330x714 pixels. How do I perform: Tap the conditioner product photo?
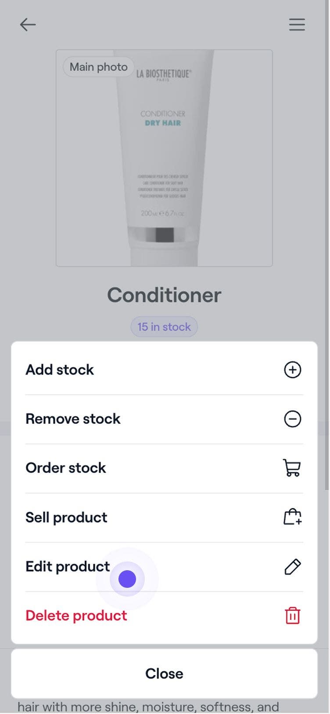pos(164,167)
